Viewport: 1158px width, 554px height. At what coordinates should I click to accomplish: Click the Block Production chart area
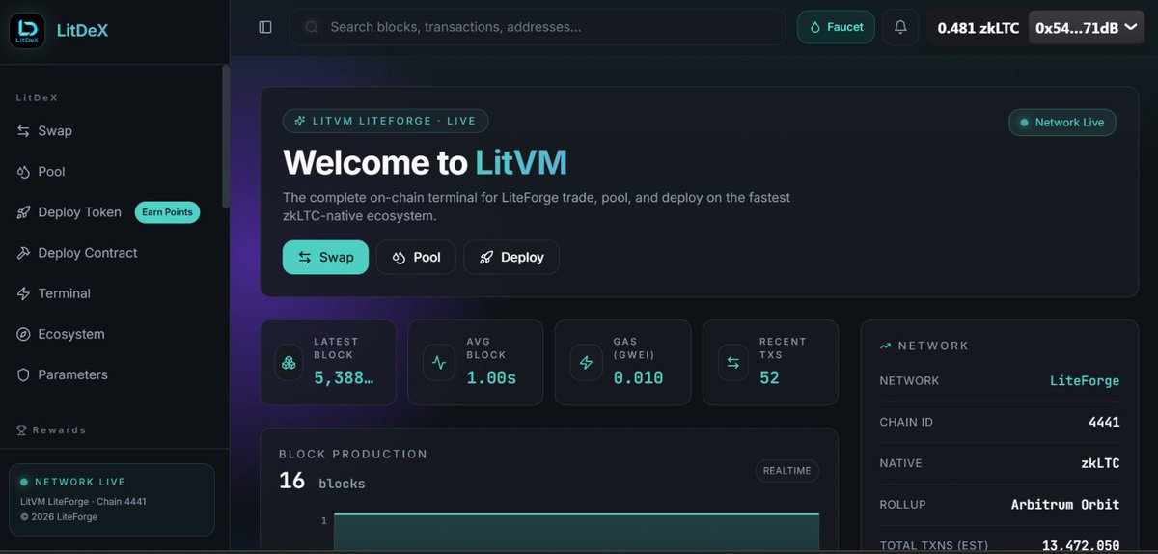coord(576,533)
